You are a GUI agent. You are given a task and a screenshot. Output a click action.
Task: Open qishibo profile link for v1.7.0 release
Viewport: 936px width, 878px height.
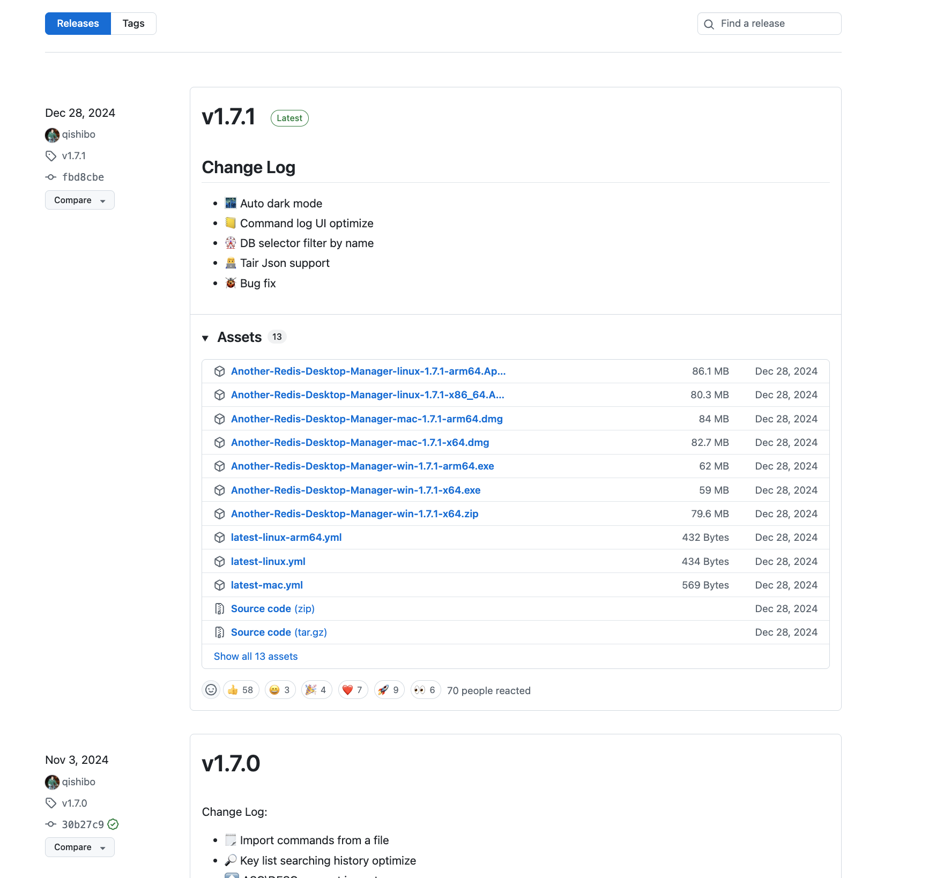click(79, 782)
